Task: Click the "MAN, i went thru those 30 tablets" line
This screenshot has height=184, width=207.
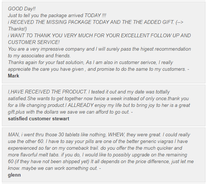Action: 99,134
